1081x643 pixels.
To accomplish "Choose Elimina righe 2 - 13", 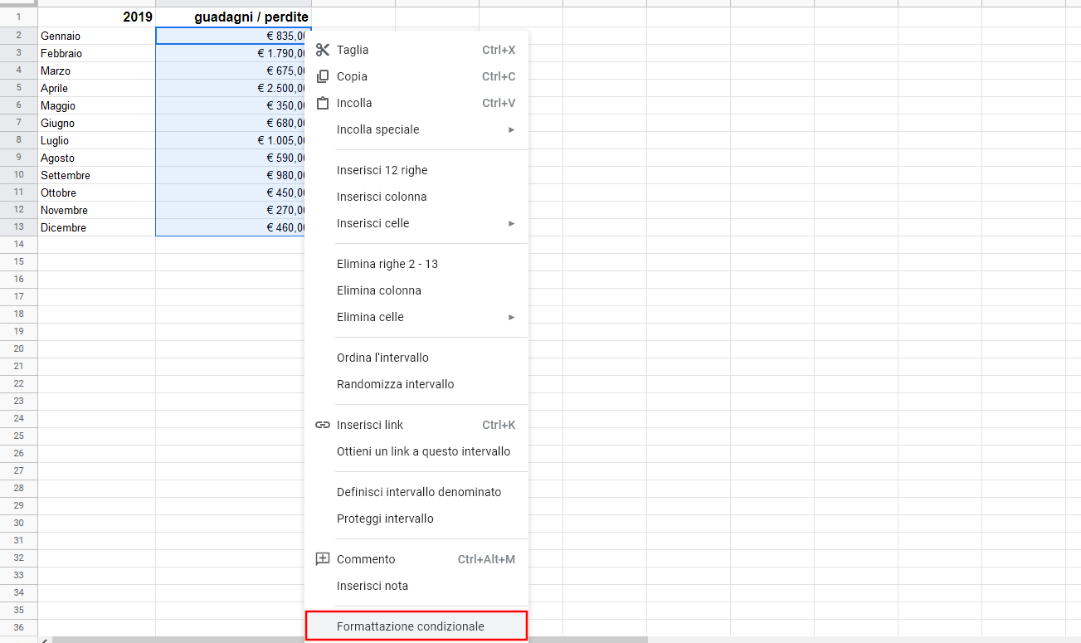I will tap(387, 264).
